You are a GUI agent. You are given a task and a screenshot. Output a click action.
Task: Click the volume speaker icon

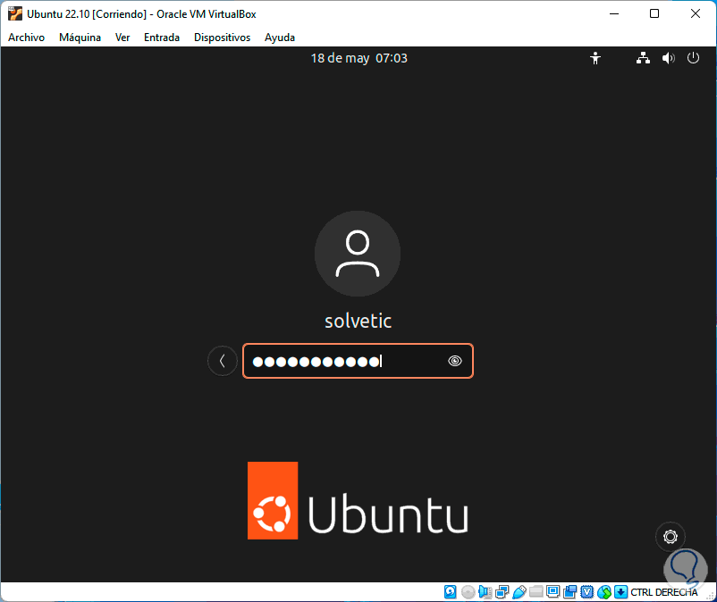point(668,58)
